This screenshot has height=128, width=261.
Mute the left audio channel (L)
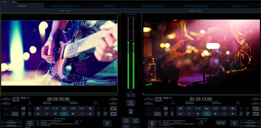coord(128,95)
